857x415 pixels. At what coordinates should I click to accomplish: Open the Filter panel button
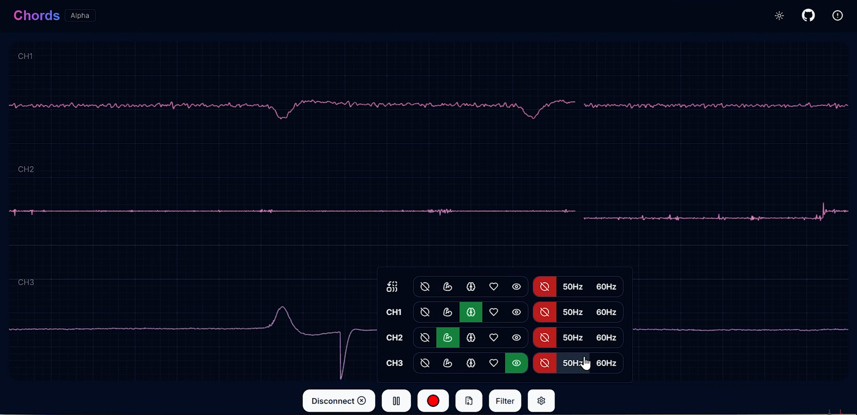pyautogui.click(x=505, y=401)
